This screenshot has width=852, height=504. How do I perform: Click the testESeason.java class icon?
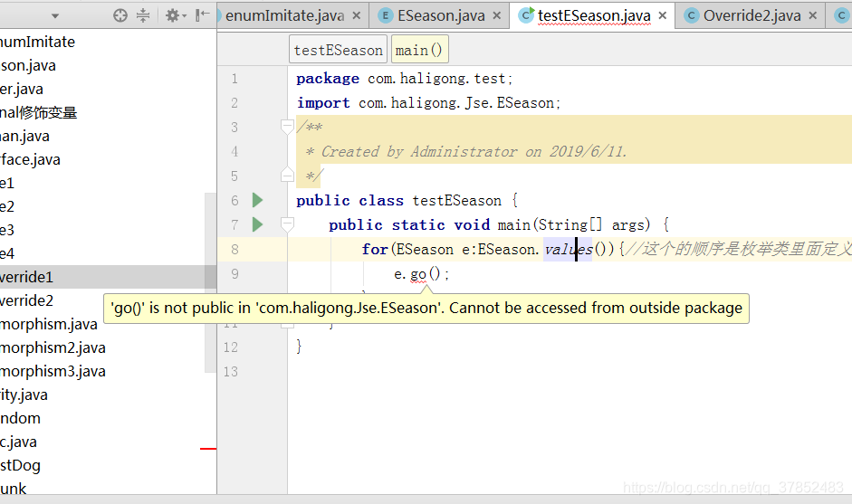[x=526, y=15]
